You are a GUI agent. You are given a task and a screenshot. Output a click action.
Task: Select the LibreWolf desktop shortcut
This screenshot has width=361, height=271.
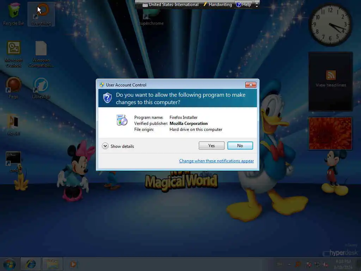[x=41, y=88]
